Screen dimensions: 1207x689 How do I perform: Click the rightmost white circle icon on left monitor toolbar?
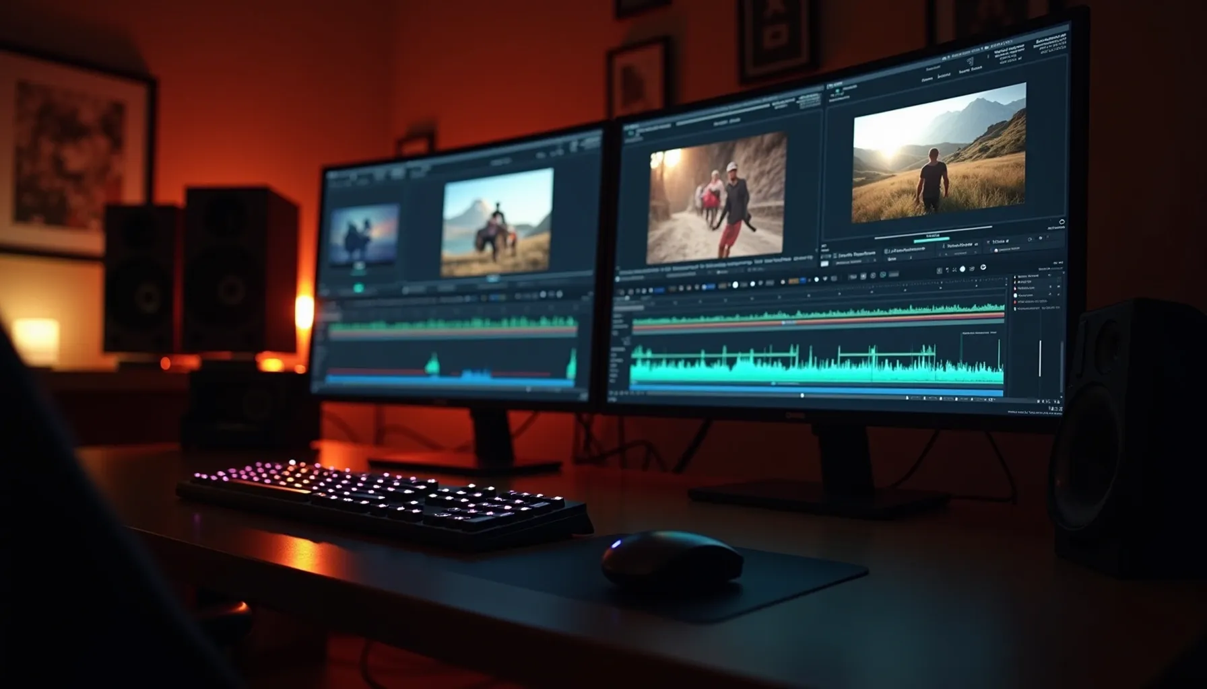560,294
